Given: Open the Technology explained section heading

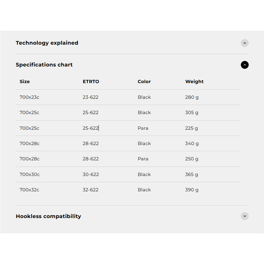Looking at the screenshot, I should [x=47, y=43].
